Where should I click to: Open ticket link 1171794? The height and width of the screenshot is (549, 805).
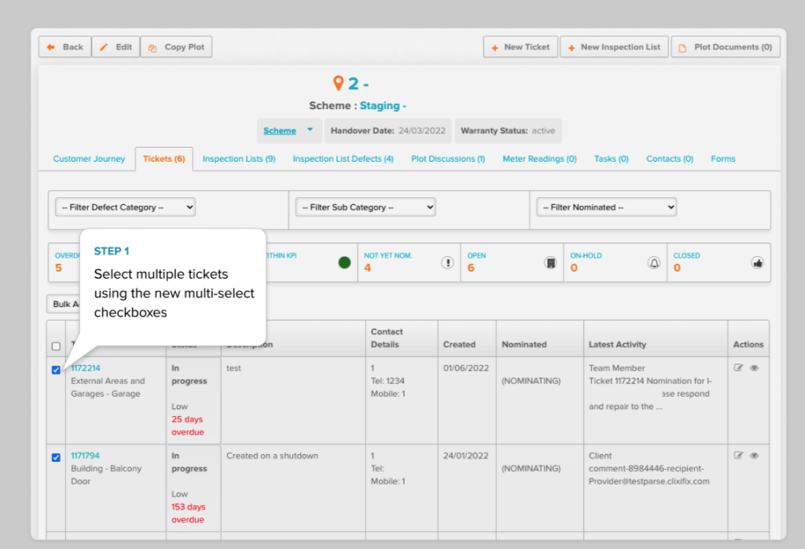[85, 456]
